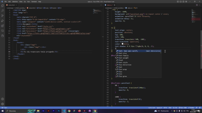Toggle the bottom panel layout icon
The width and height of the screenshot is (202, 113).
[181, 2]
